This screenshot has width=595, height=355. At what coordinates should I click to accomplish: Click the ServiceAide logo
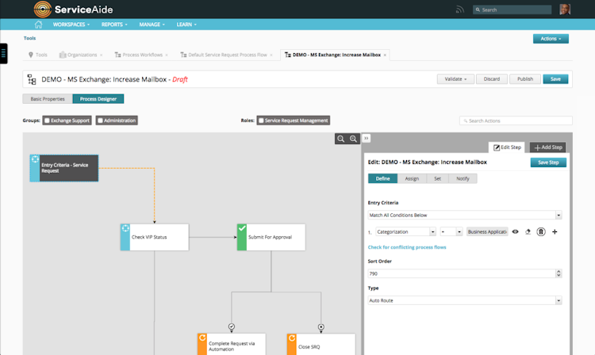coord(73,9)
